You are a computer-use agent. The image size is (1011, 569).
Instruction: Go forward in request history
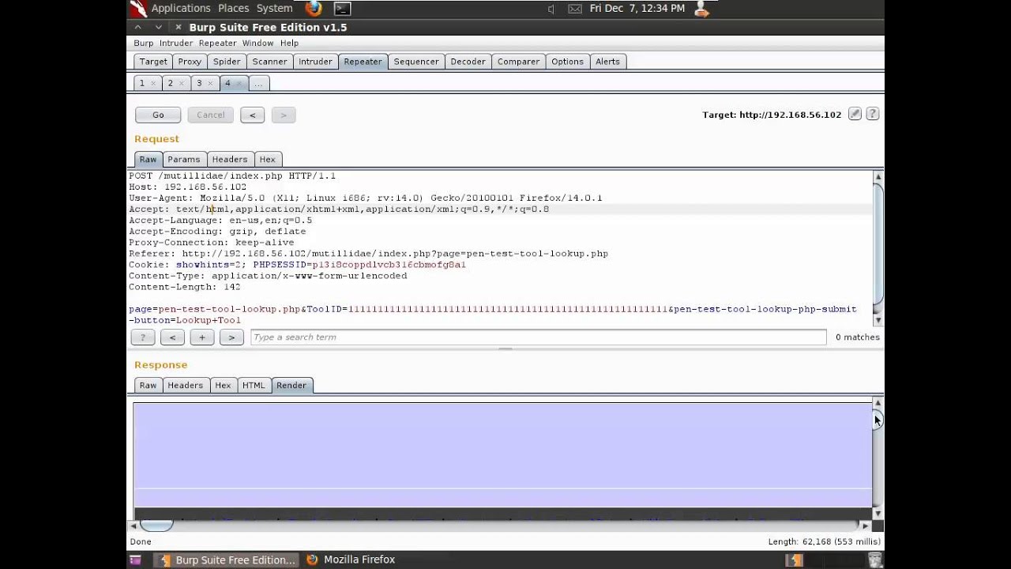pos(284,115)
